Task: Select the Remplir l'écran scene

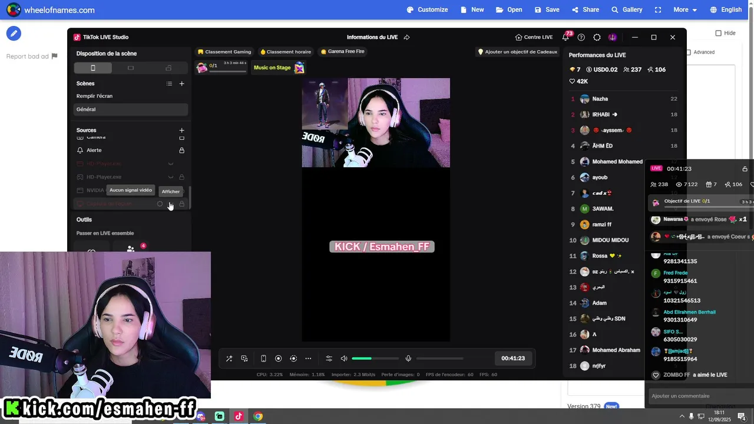Action: pyautogui.click(x=131, y=96)
